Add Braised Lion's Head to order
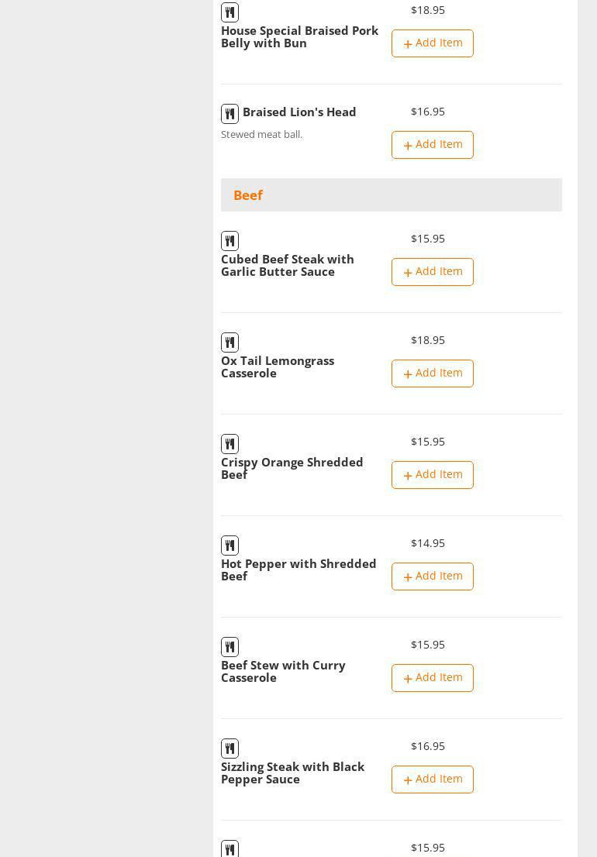Screen dimensions: 597x857 pos(432,145)
